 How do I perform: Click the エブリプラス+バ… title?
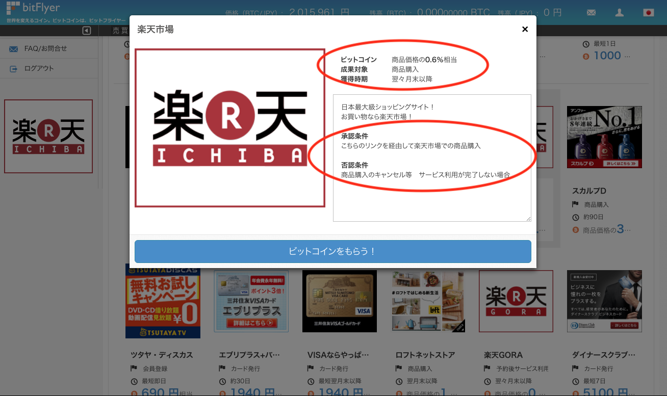(250, 355)
